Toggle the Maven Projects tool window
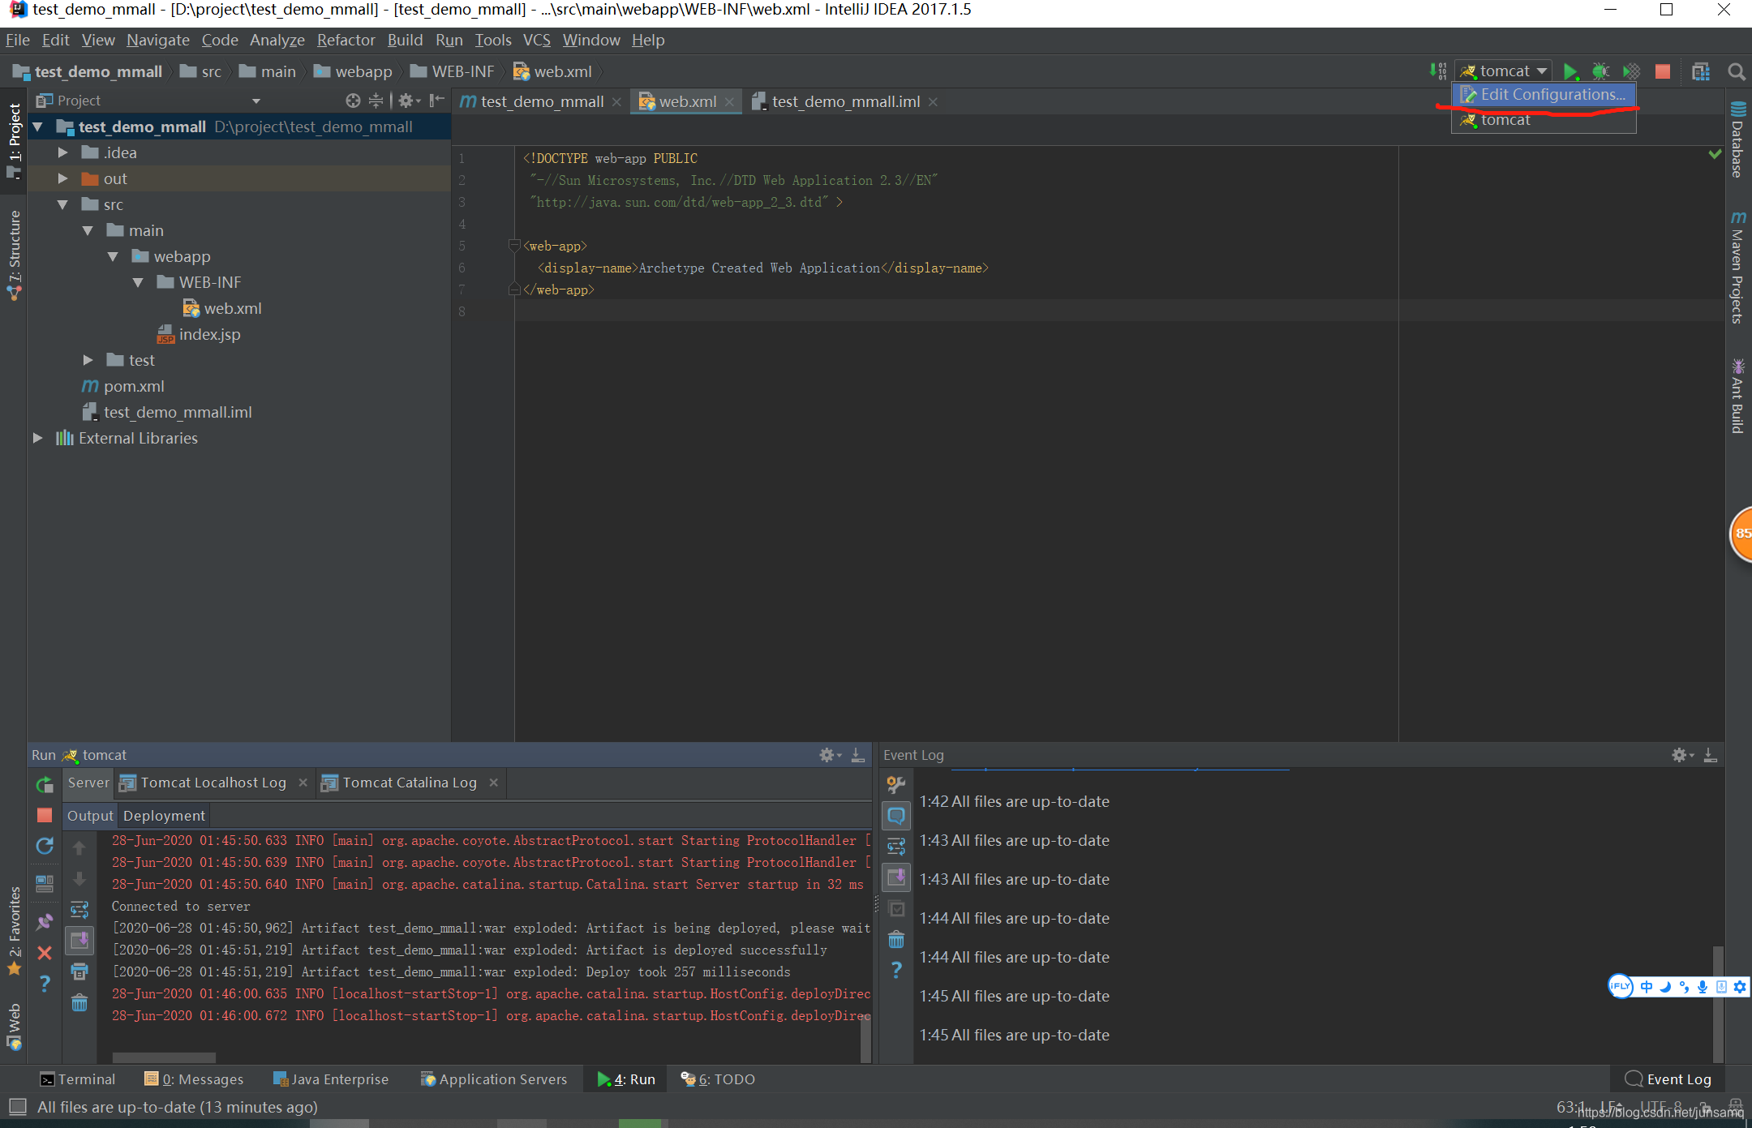This screenshot has height=1128, width=1752. pos(1738,268)
